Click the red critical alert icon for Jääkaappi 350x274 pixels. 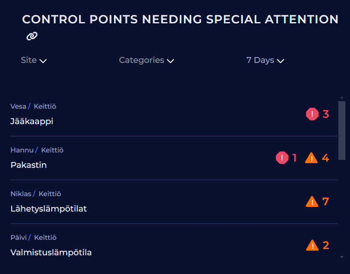(x=312, y=114)
